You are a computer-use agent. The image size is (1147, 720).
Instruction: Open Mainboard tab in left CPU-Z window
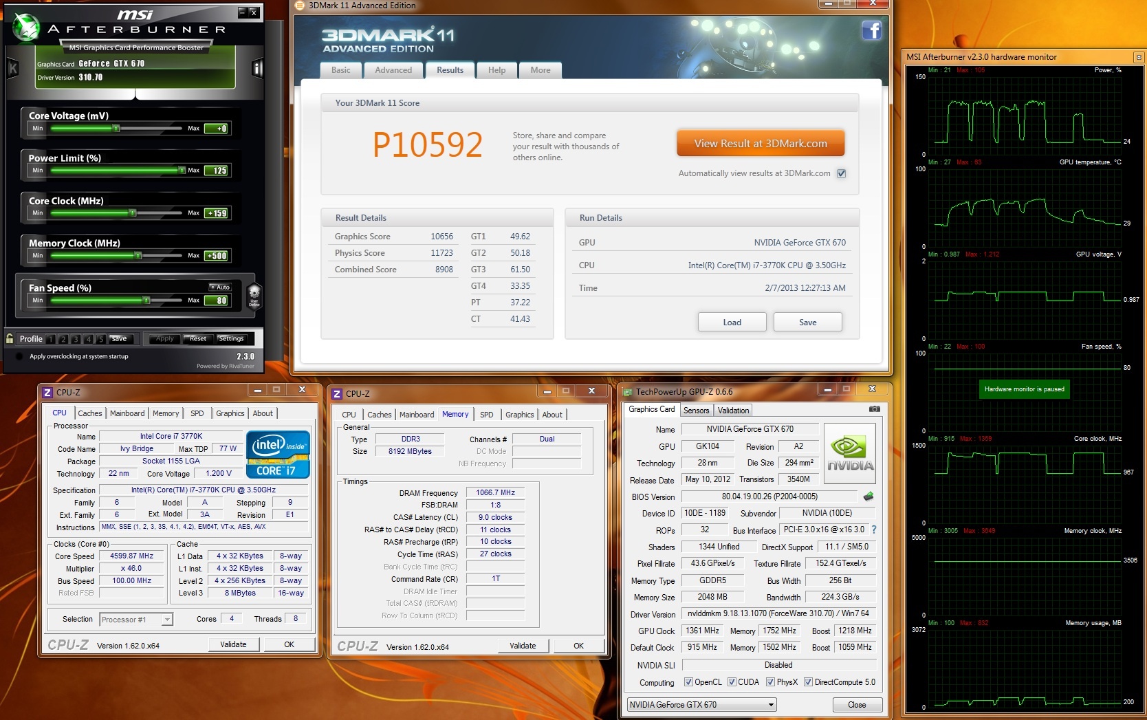(x=127, y=413)
